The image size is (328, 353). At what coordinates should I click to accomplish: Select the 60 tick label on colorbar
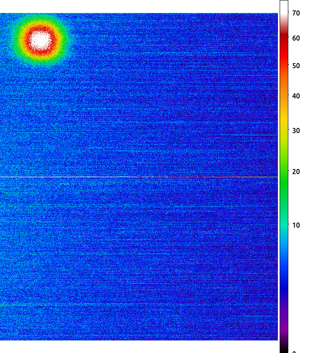pyautogui.click(x=296, y=38)
